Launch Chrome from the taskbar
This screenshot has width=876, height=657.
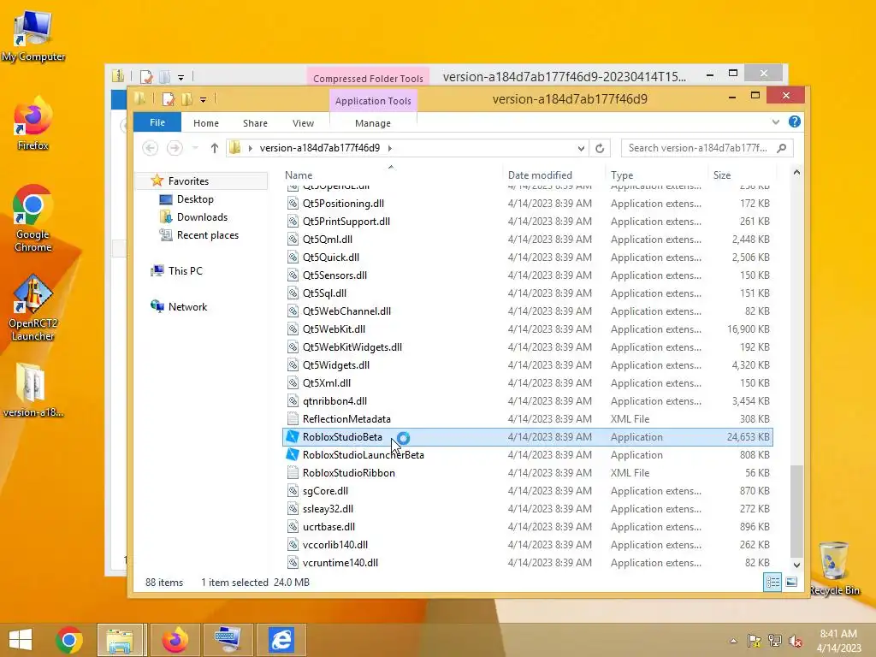click(x=69, y=640)
